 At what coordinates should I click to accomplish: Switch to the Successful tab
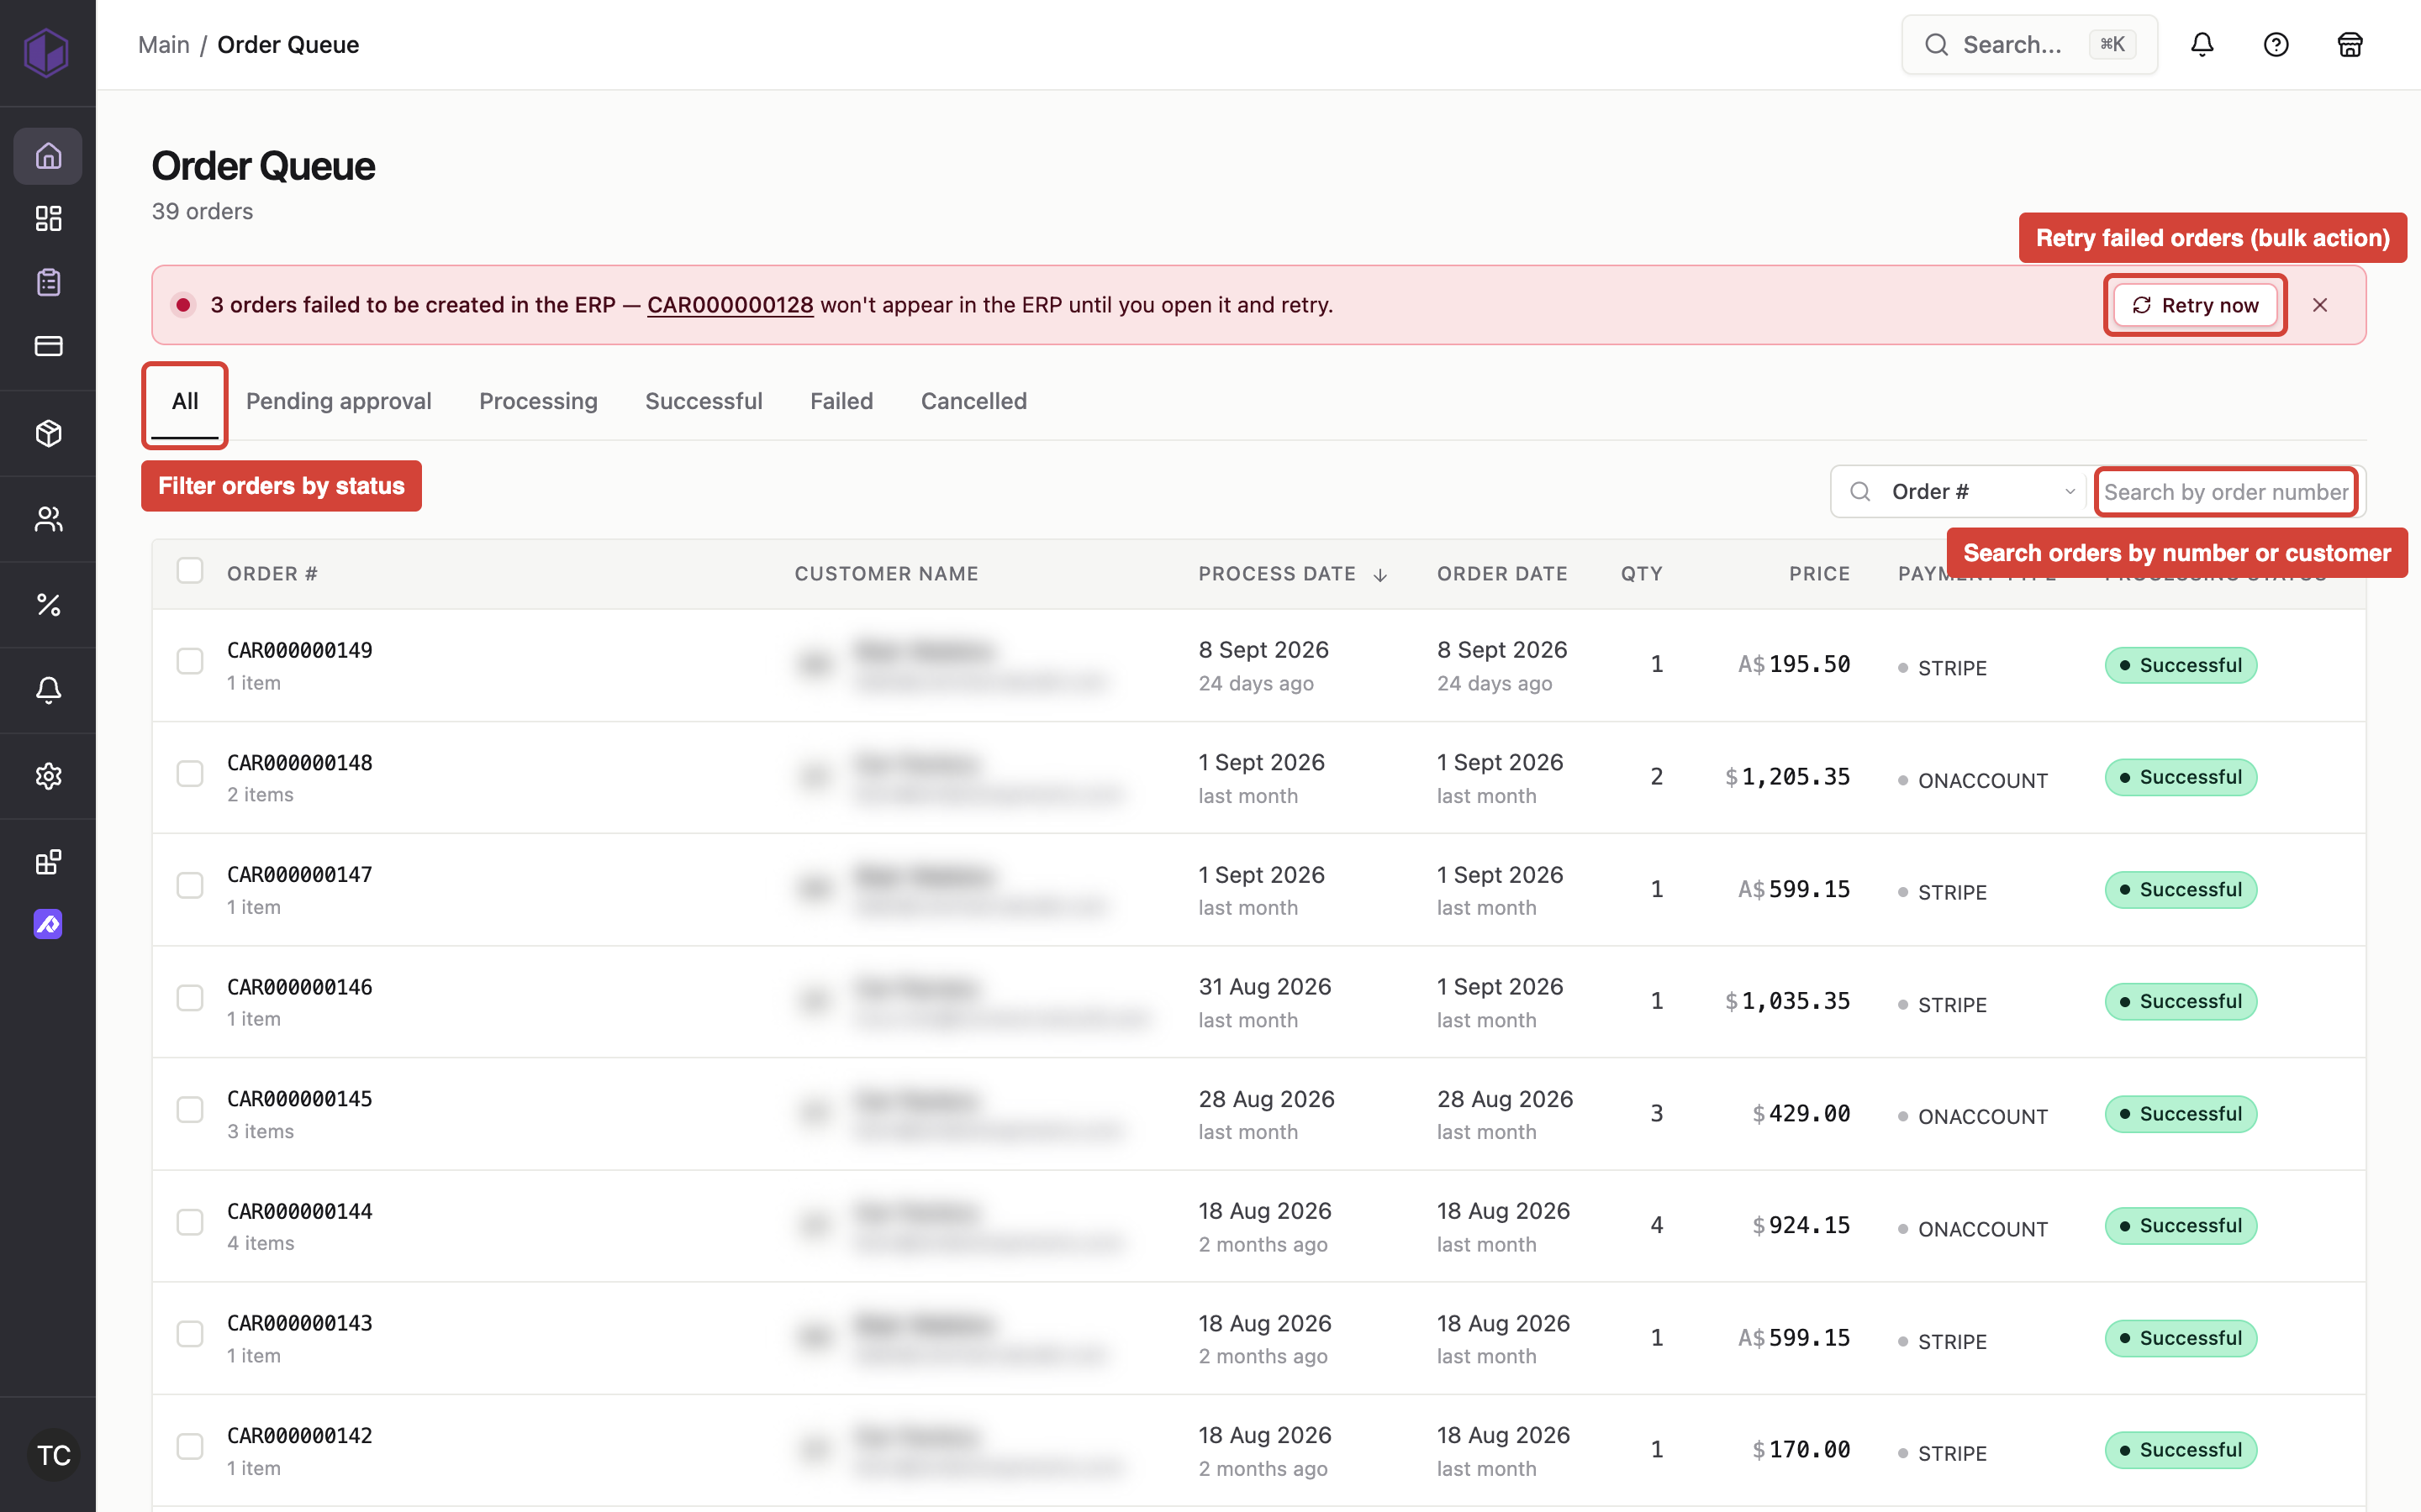(704, 401)
